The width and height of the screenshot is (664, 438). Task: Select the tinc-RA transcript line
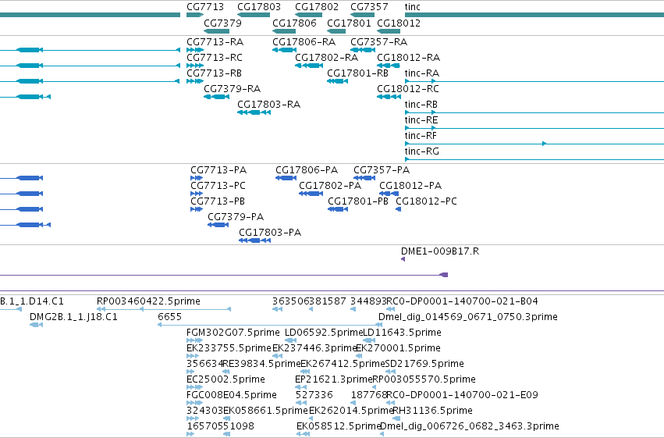point(534,81)
